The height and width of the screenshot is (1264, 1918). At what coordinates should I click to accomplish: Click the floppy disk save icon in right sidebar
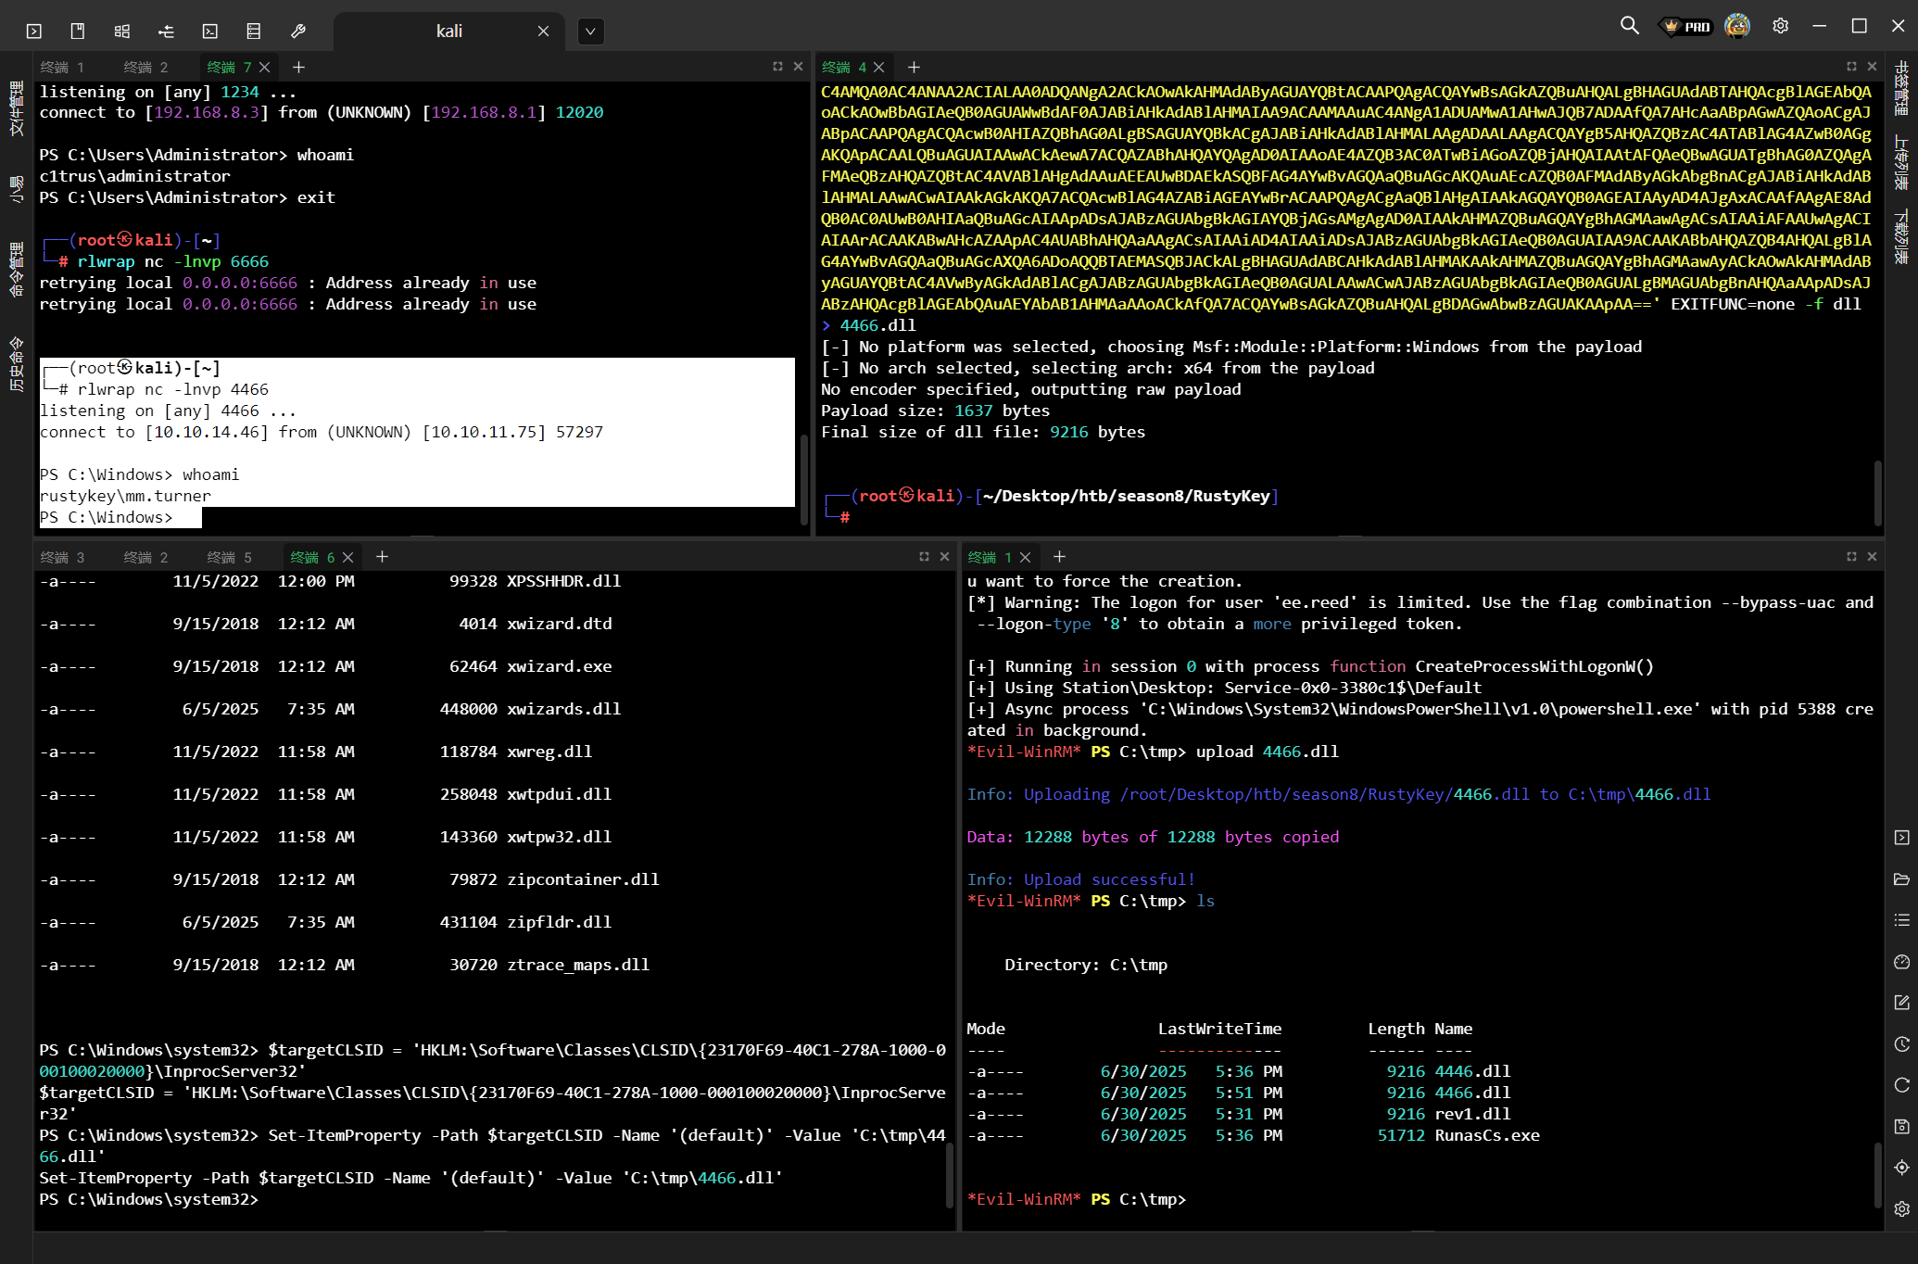click(x=1901, y=1126)
